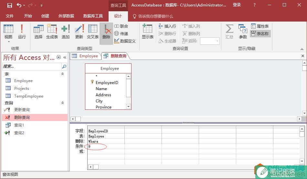Select TempEmployee table in navigation pane
The height and width of the screenshot is (179, 307).
(35, 96)
